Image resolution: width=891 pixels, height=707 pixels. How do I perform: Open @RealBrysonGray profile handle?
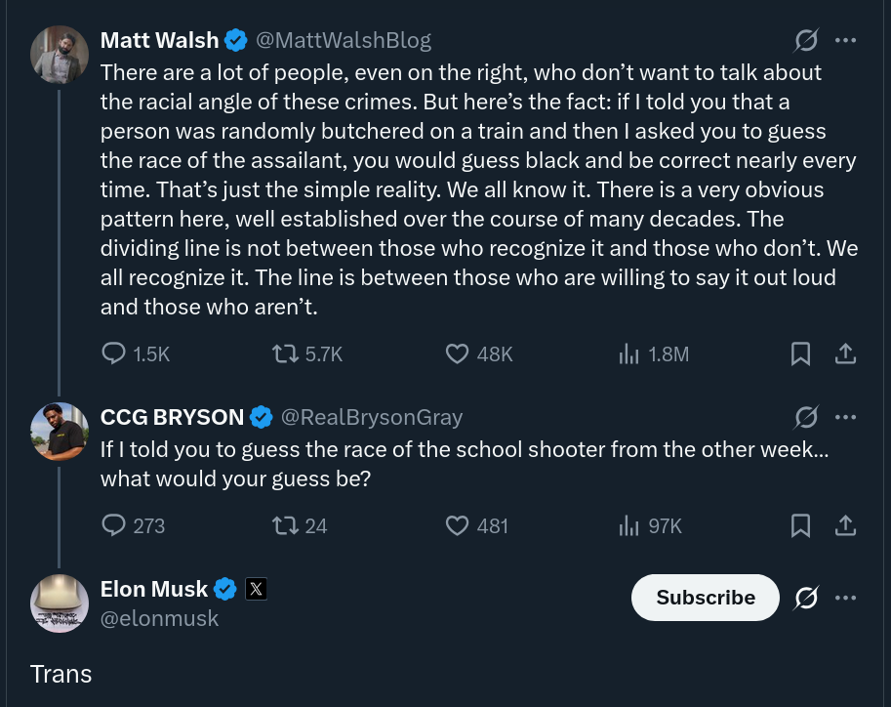pos(372,417)
